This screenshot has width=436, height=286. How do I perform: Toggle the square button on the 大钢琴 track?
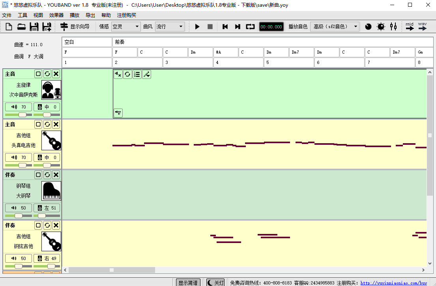[x=38, y=175]
